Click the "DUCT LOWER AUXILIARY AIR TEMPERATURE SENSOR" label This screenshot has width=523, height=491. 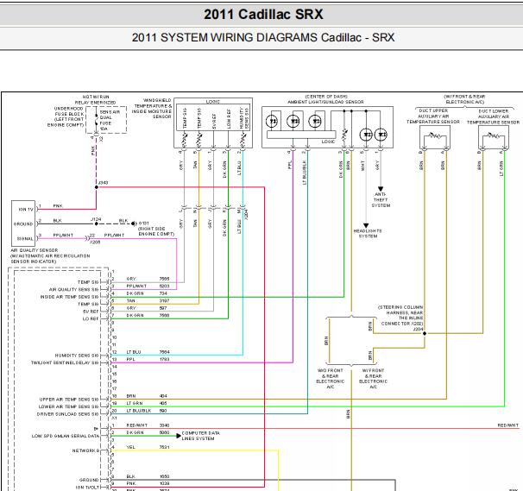493,116
